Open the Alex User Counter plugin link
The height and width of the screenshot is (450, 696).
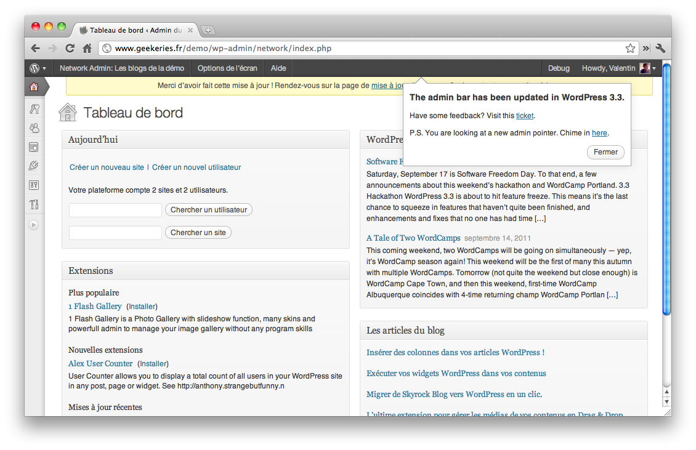(x=100, y=363)
